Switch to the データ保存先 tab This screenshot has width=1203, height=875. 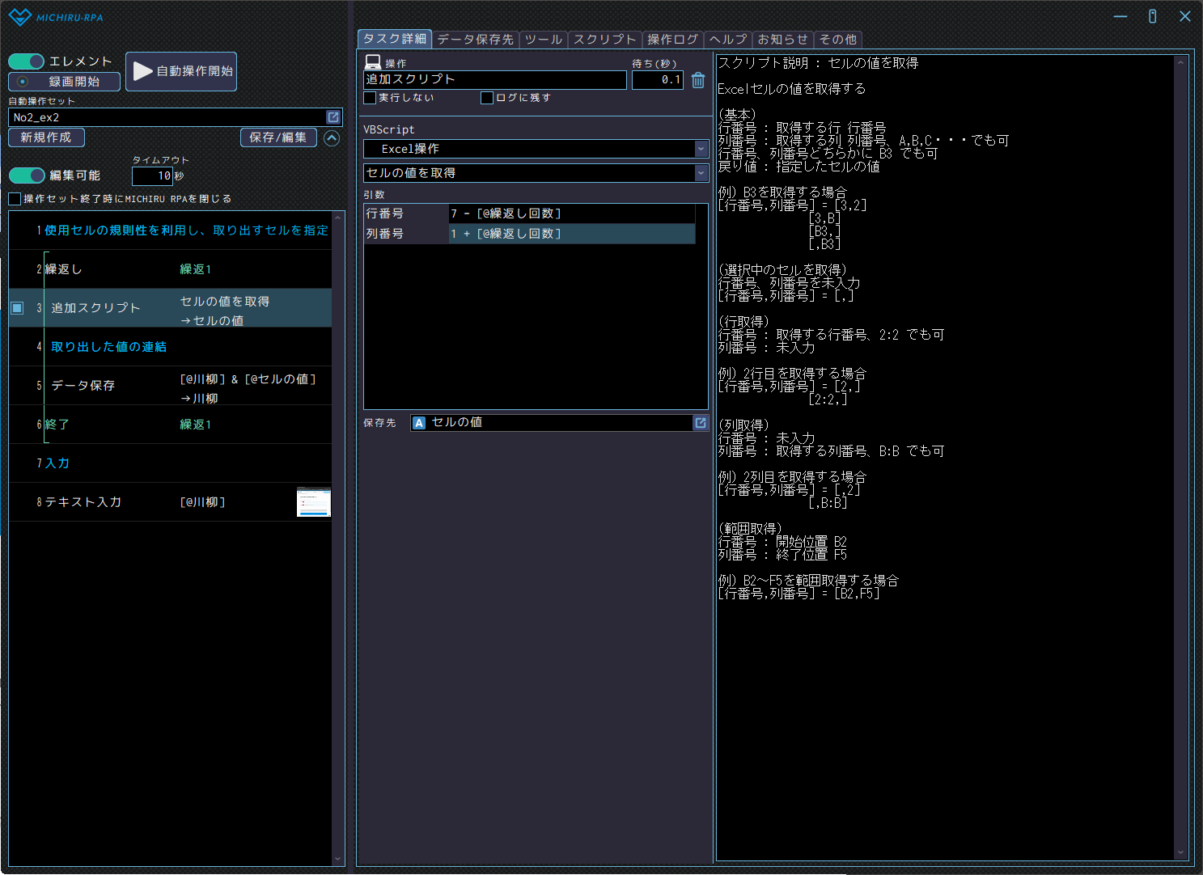pyautogui.click(x=475, y=39)
